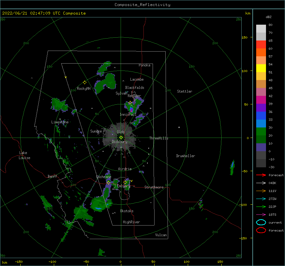
Task: Click the Sundre label
Action: pos(96,131)
